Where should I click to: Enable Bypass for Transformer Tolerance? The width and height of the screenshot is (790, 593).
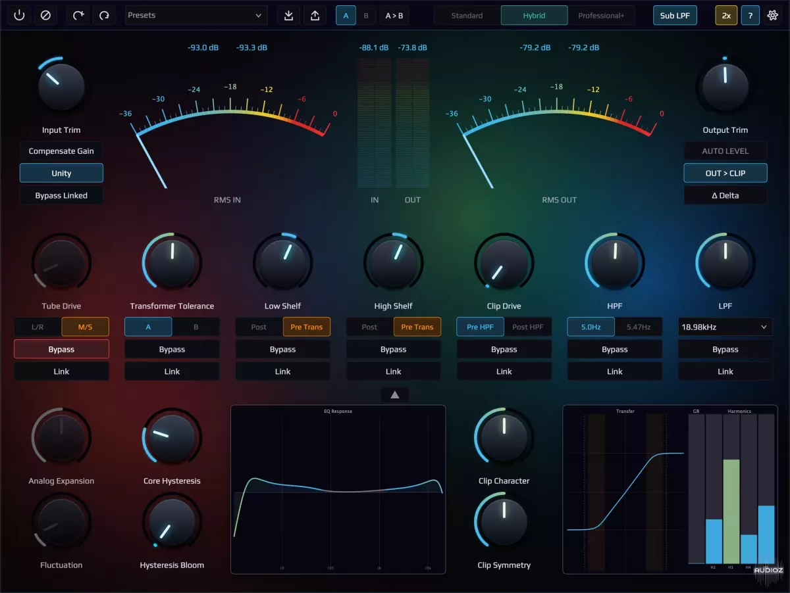pyautogui.click(x=172, y=349)
